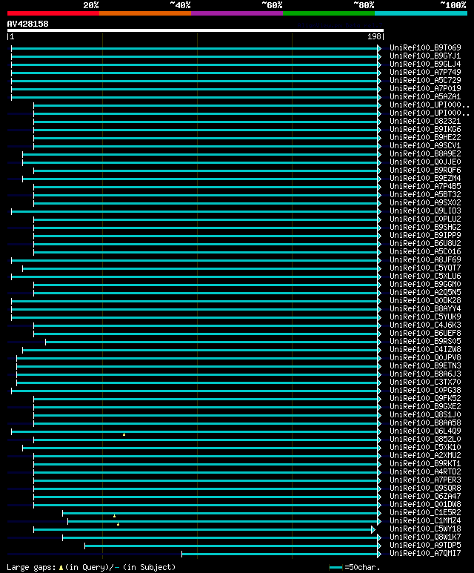Screen dimensions: 474x573
Task: Select the UniRef100_Q8S1J0 label
Action: pyautogui.click(x=425, y=415)
